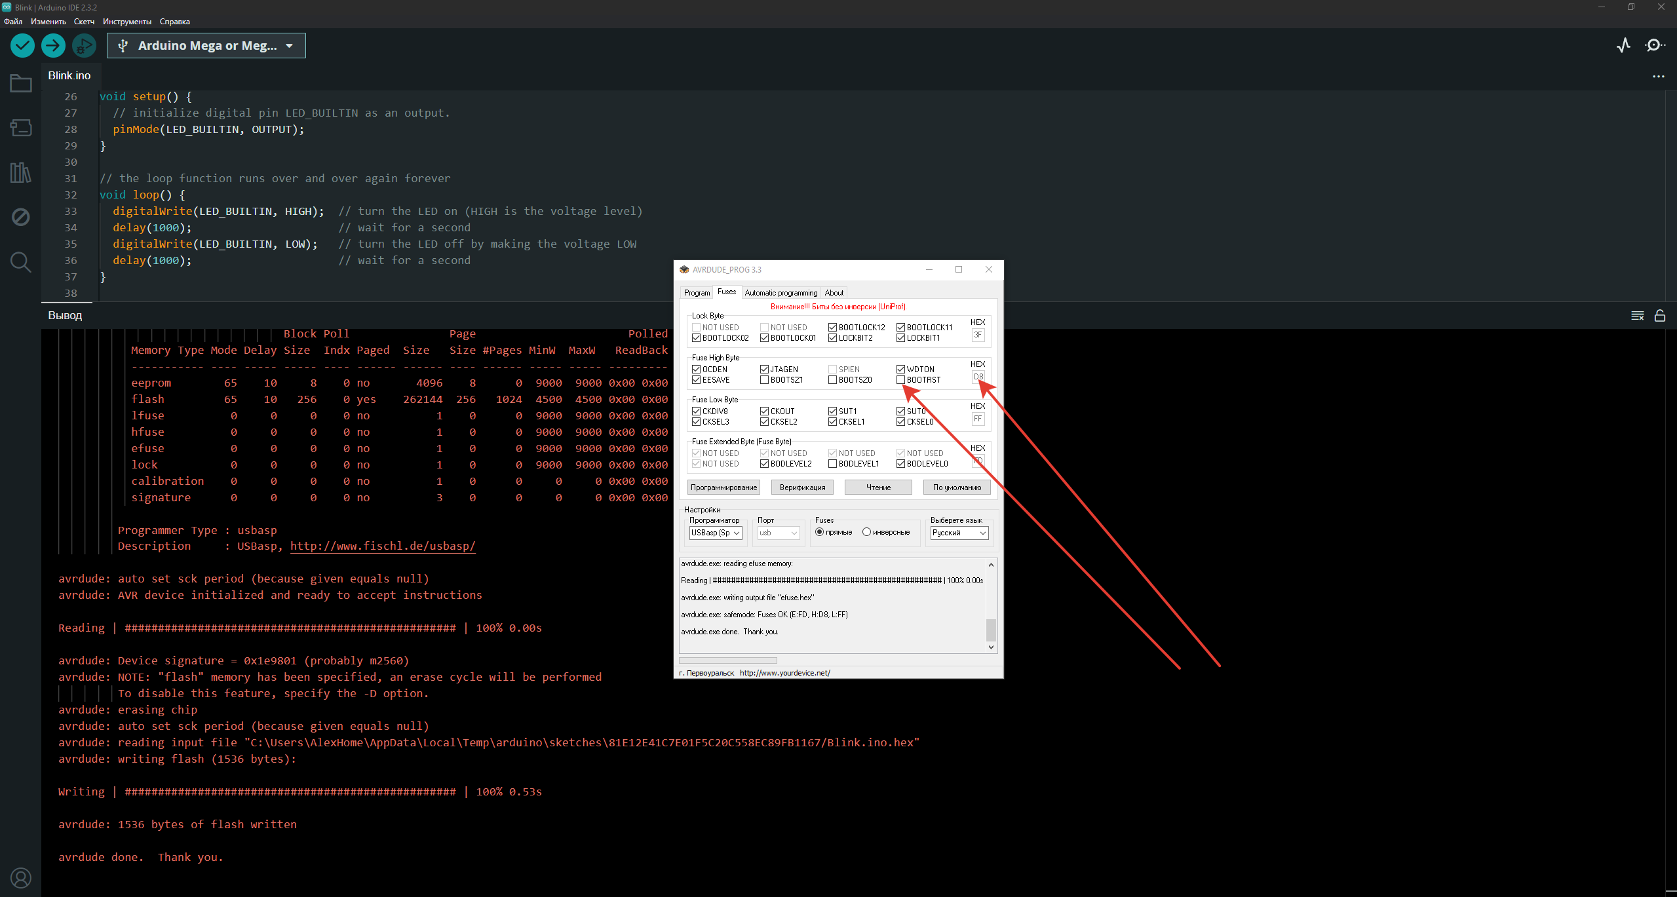Click the Чтение button

(878, 487)
